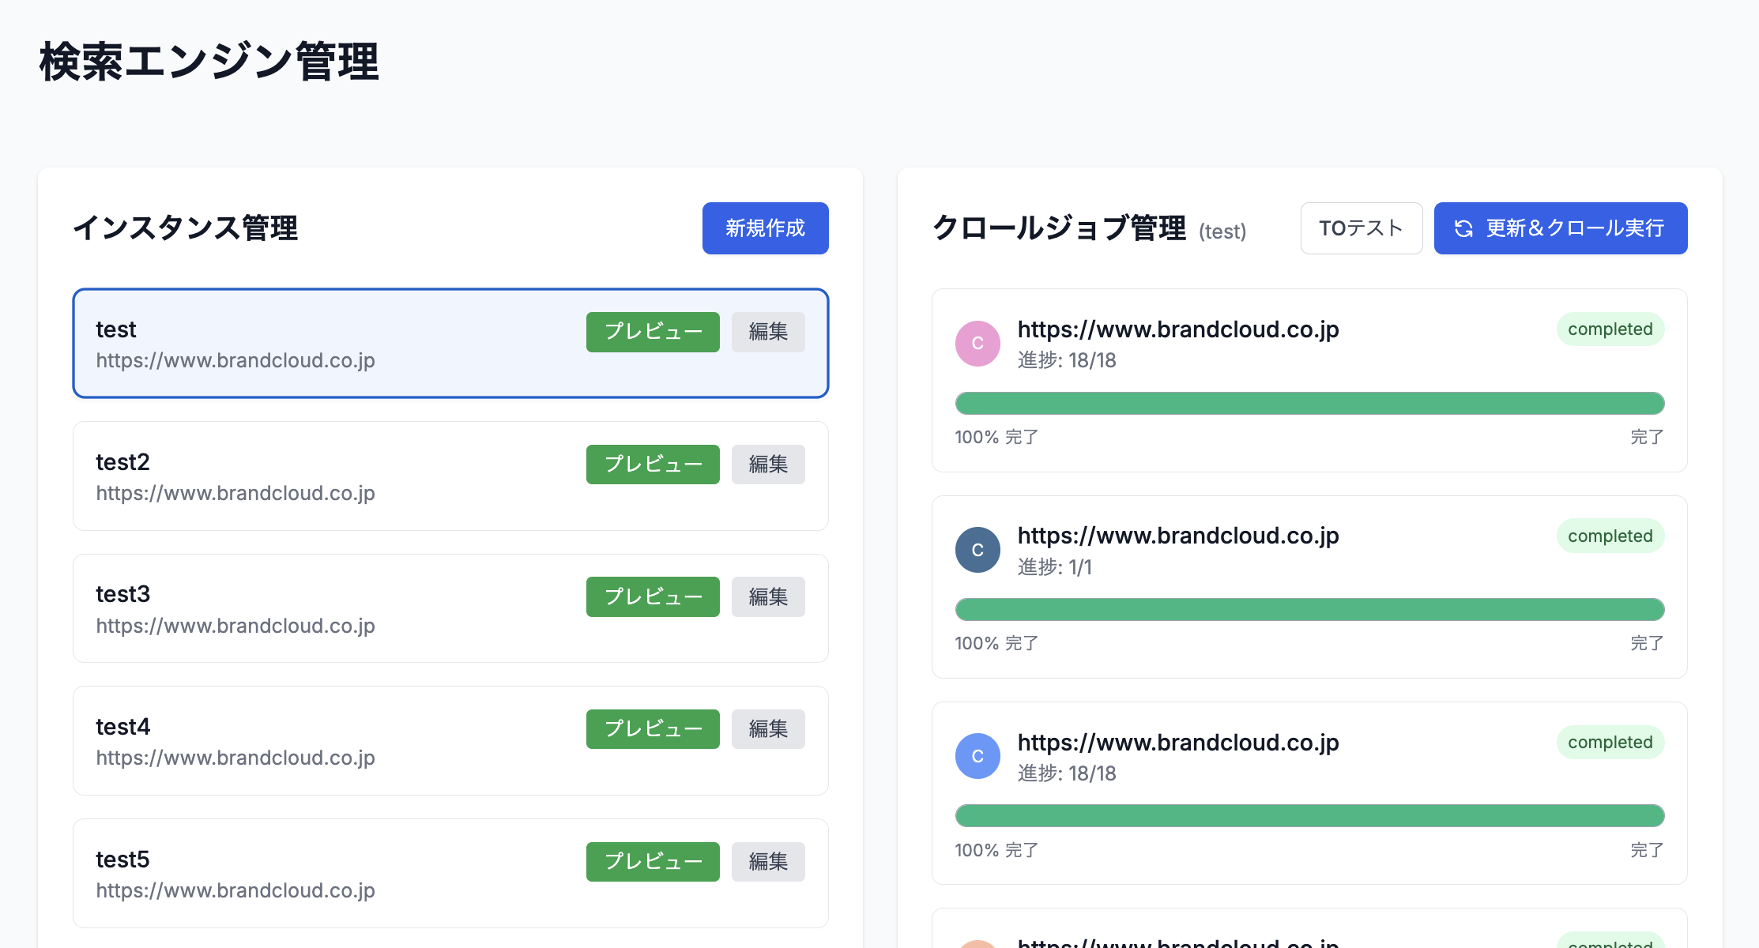This screenshot has width=1759, height=948.
Task: Open the 新規作成 creation button
Action: point(764,228)
